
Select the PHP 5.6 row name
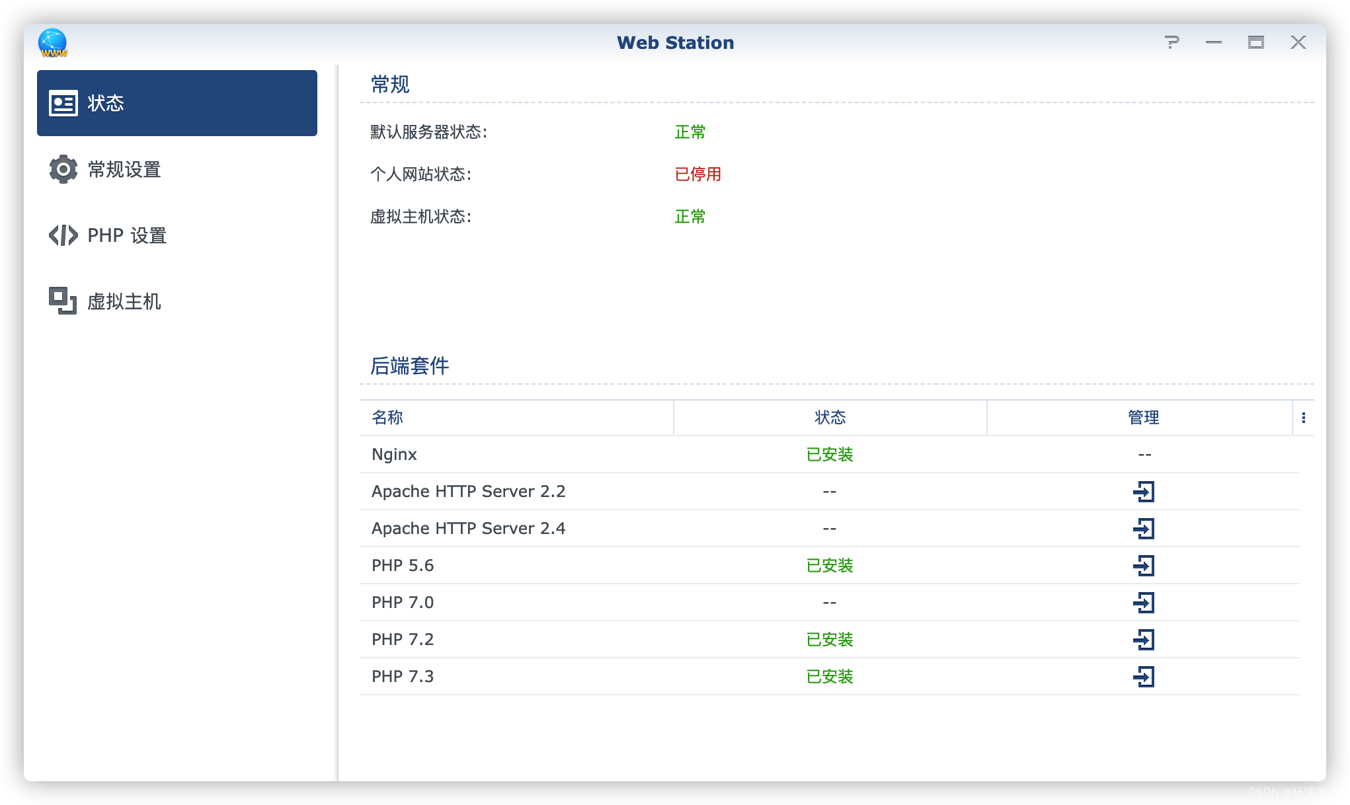pos(403,566)
